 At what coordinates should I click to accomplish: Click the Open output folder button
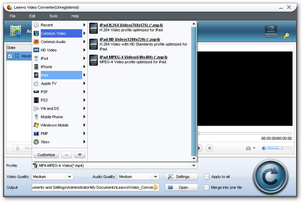point(181,187)
